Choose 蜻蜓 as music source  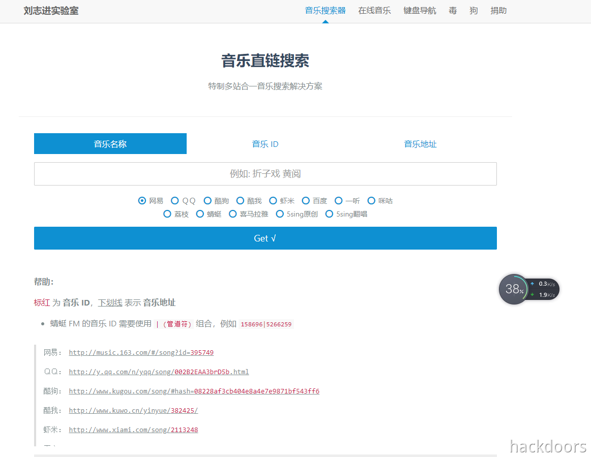200,214
